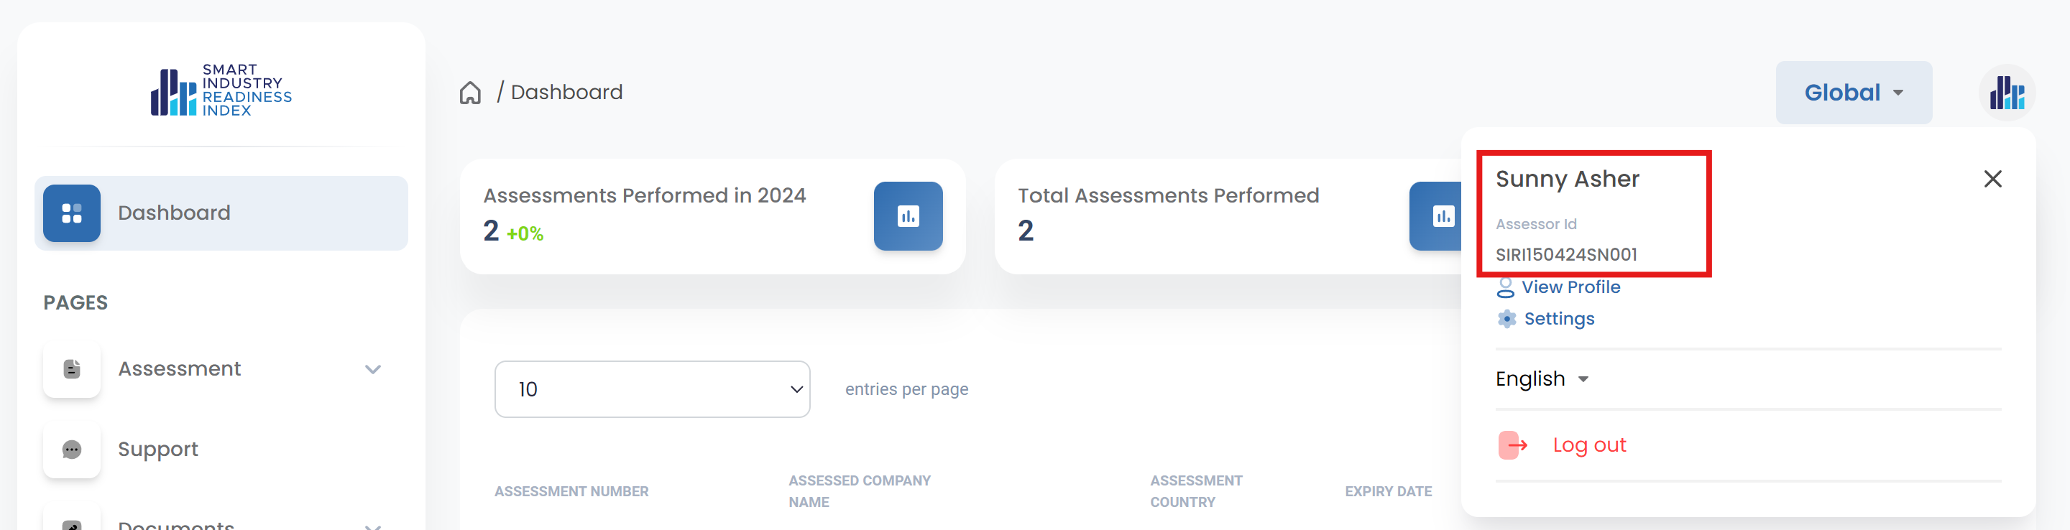2070x530 pixels.
Task: Click the Assessment document icon in sidebar
Action: [x=72, y=368]
